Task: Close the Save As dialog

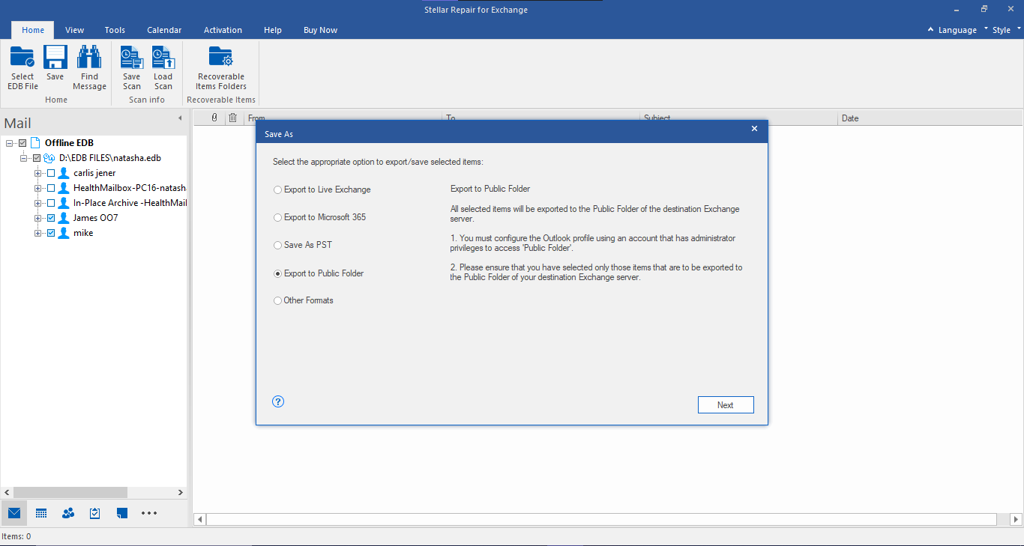Action: [754, 129]
